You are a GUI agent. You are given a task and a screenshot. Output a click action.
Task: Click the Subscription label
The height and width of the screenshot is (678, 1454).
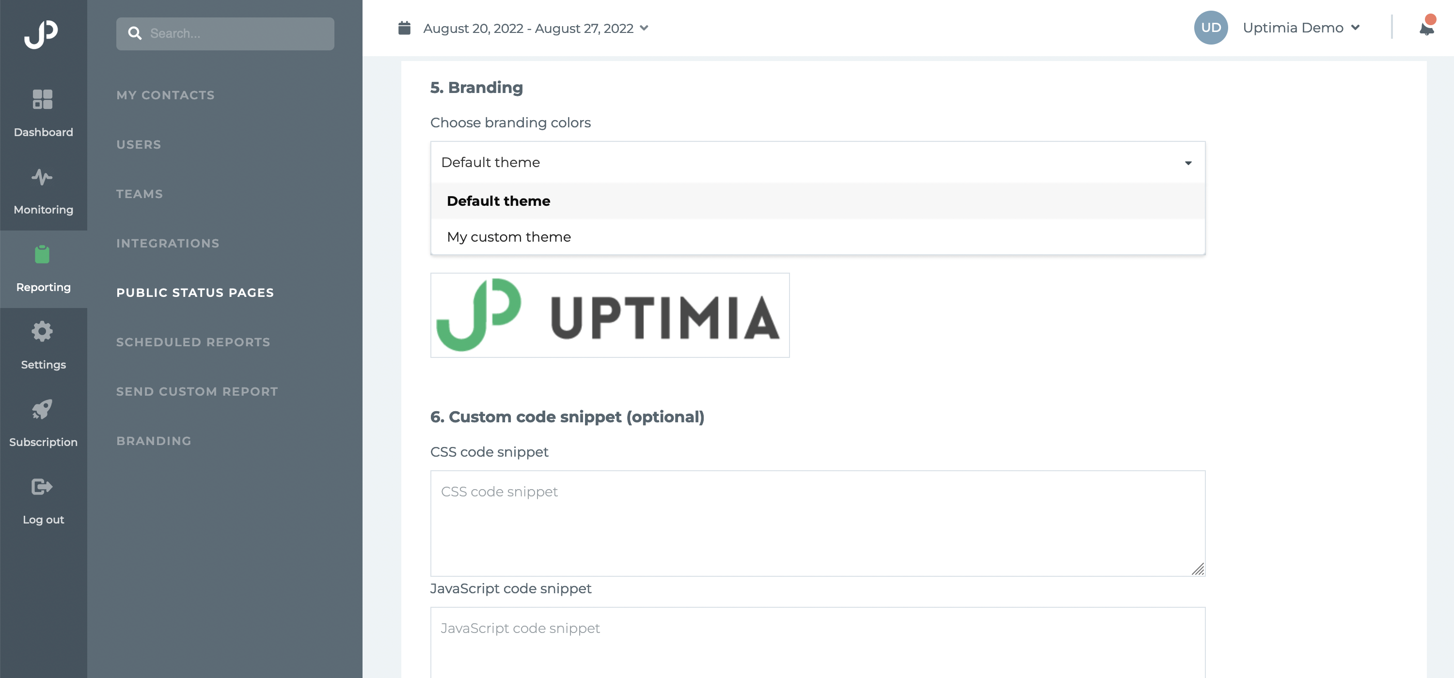[x=44, y=442]
